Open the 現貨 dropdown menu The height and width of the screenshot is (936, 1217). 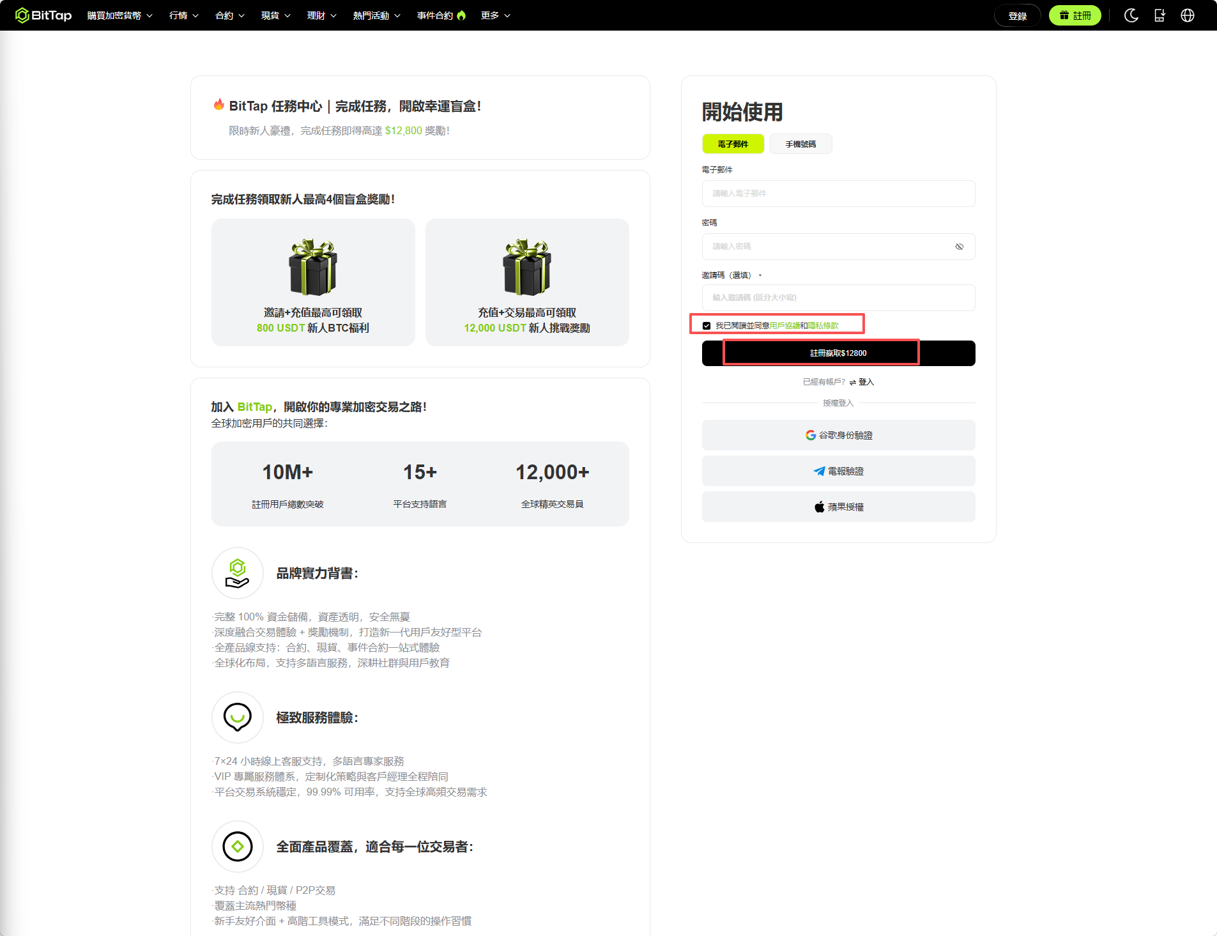coord(276,15)
